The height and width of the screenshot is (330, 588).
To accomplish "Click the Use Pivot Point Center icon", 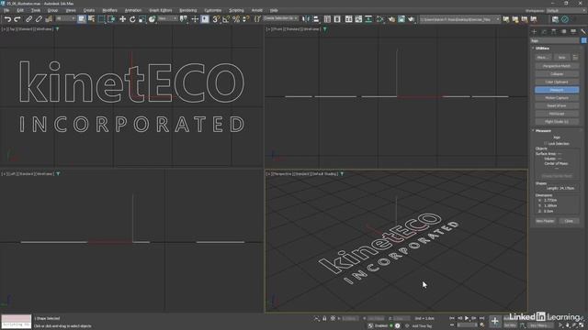I will [184, 19].
